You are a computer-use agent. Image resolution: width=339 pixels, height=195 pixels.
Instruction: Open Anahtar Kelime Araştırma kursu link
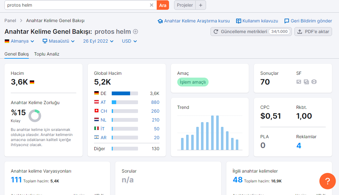click(x=194, y=21)
